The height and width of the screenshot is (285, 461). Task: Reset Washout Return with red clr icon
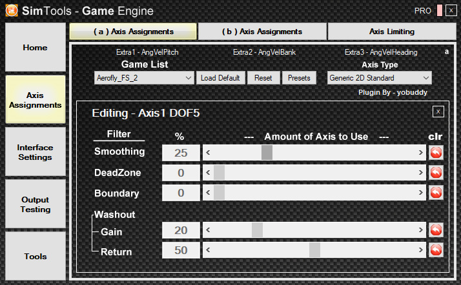click(436, 250)
